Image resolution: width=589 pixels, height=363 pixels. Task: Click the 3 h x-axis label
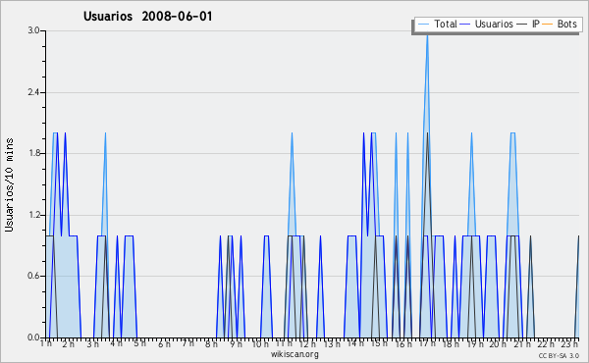pyautogui.click(x=93, y=343)
